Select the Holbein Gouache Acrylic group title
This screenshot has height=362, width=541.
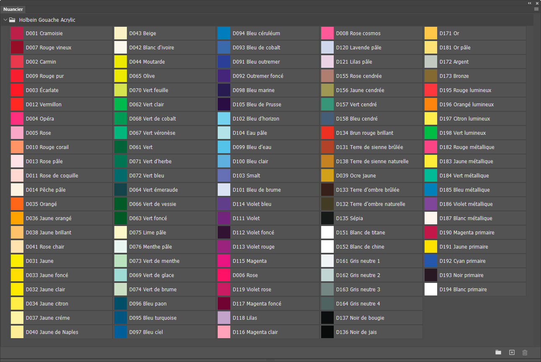(47, 20)
